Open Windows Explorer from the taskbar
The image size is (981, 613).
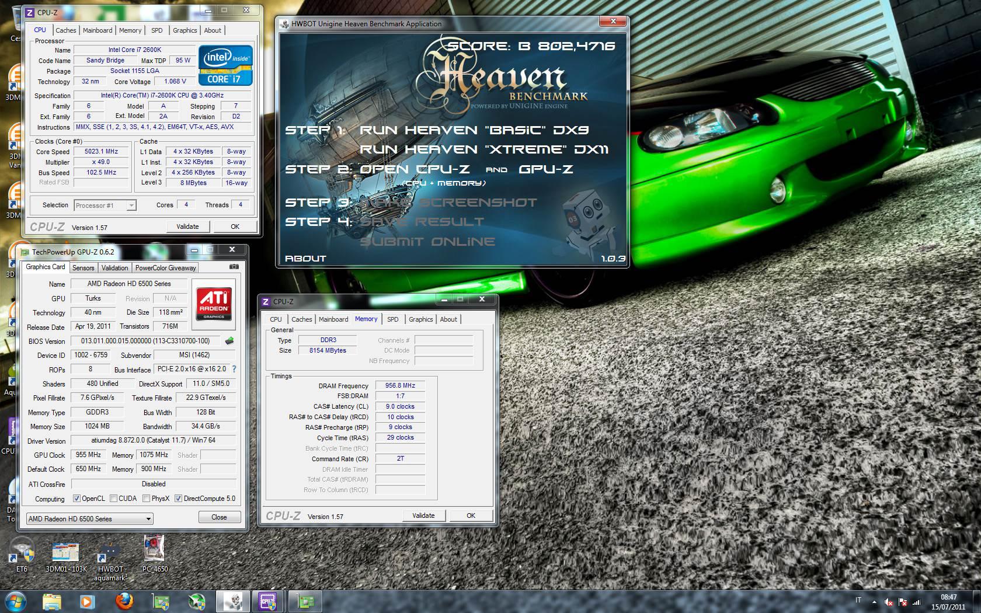(x=52, y=601)
